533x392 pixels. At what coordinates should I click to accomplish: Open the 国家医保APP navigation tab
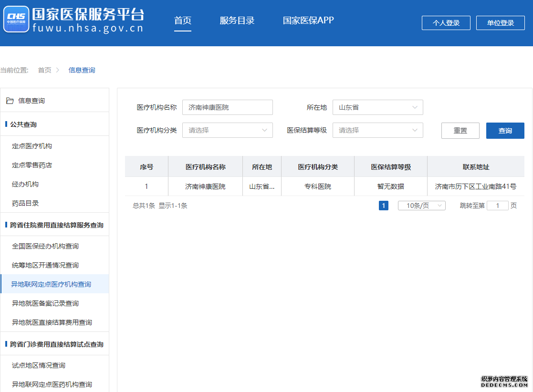(x=308, y=21)
